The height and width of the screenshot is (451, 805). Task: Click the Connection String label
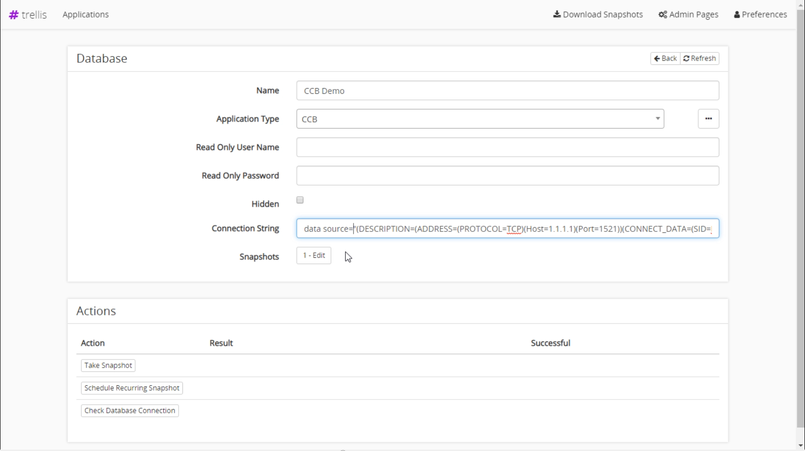click(x=245, y=228)
